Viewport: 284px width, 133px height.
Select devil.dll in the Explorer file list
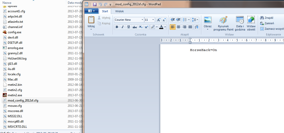click(13, 37)
